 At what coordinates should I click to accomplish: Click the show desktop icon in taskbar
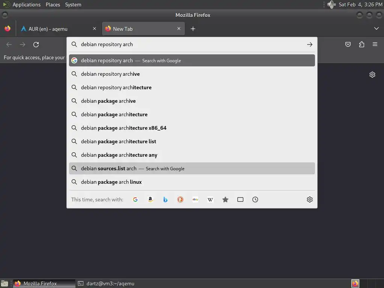(x=4, y=283)
